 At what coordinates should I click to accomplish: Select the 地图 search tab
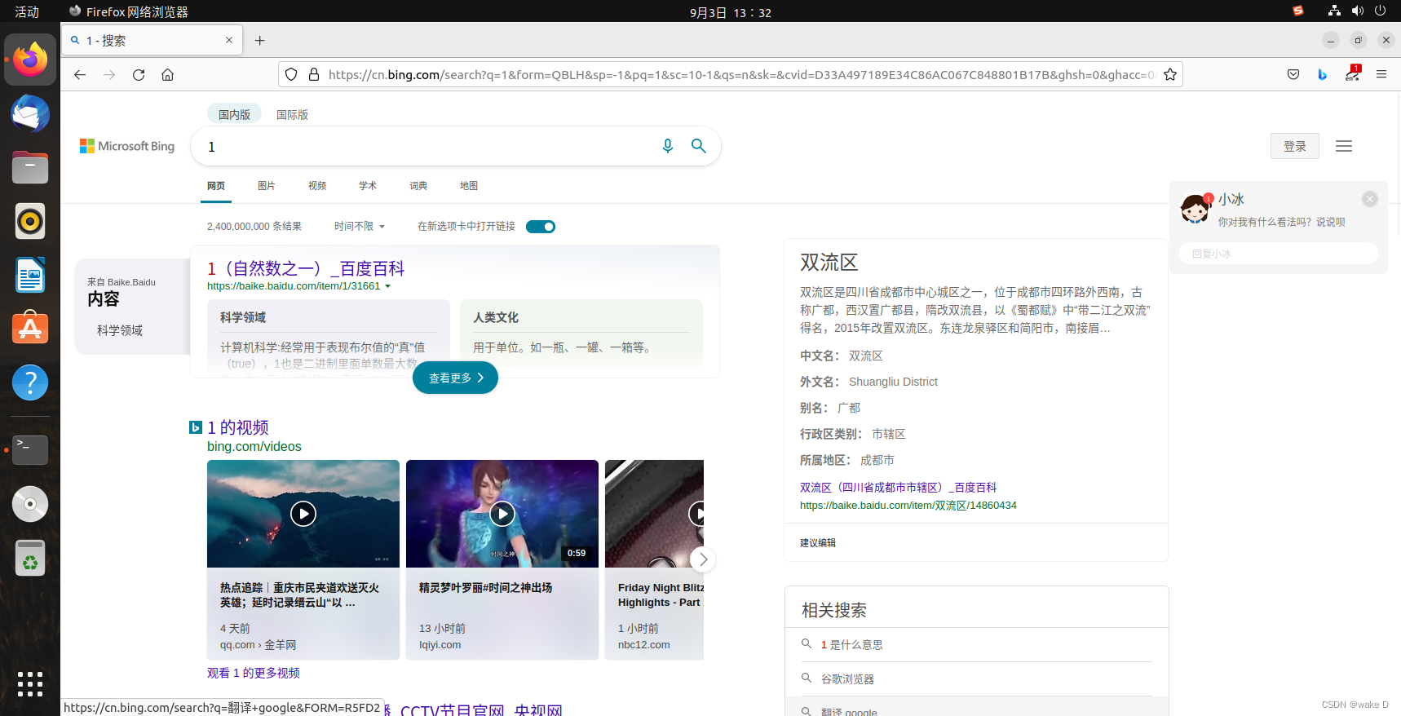469,186
